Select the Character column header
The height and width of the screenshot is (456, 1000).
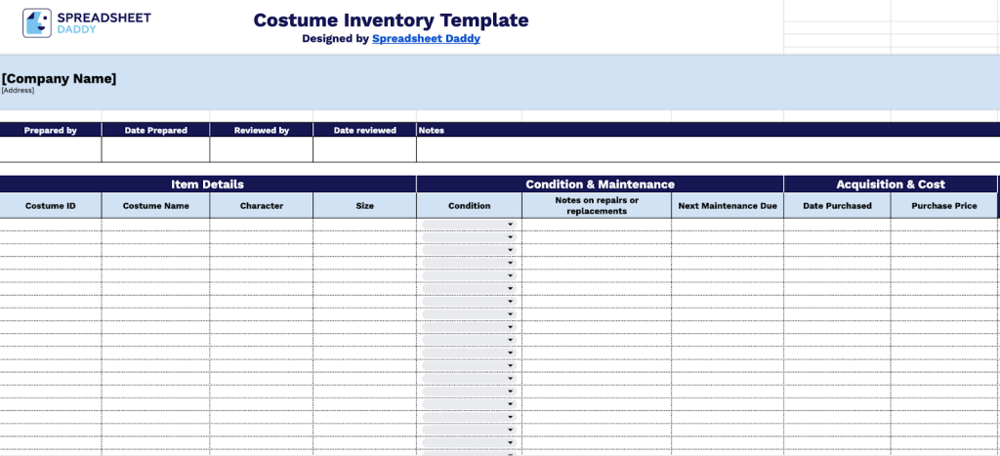pos(262,206)
